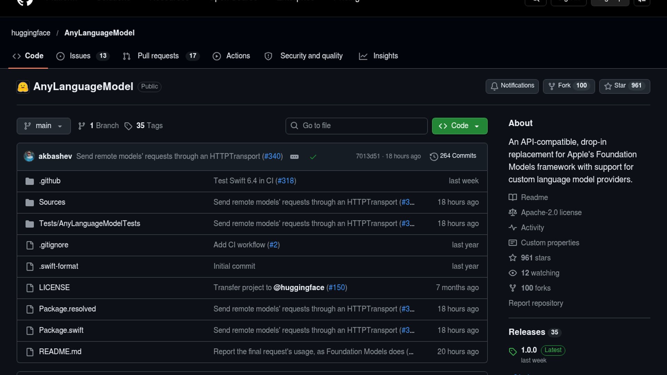This screenshot has height=375, width=667.
Task: Open the Package.resolved file
Action: 67,309
